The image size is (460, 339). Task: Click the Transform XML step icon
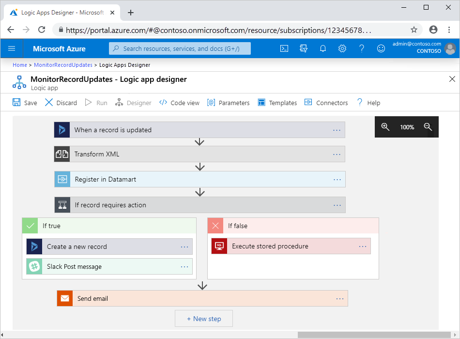62,154
